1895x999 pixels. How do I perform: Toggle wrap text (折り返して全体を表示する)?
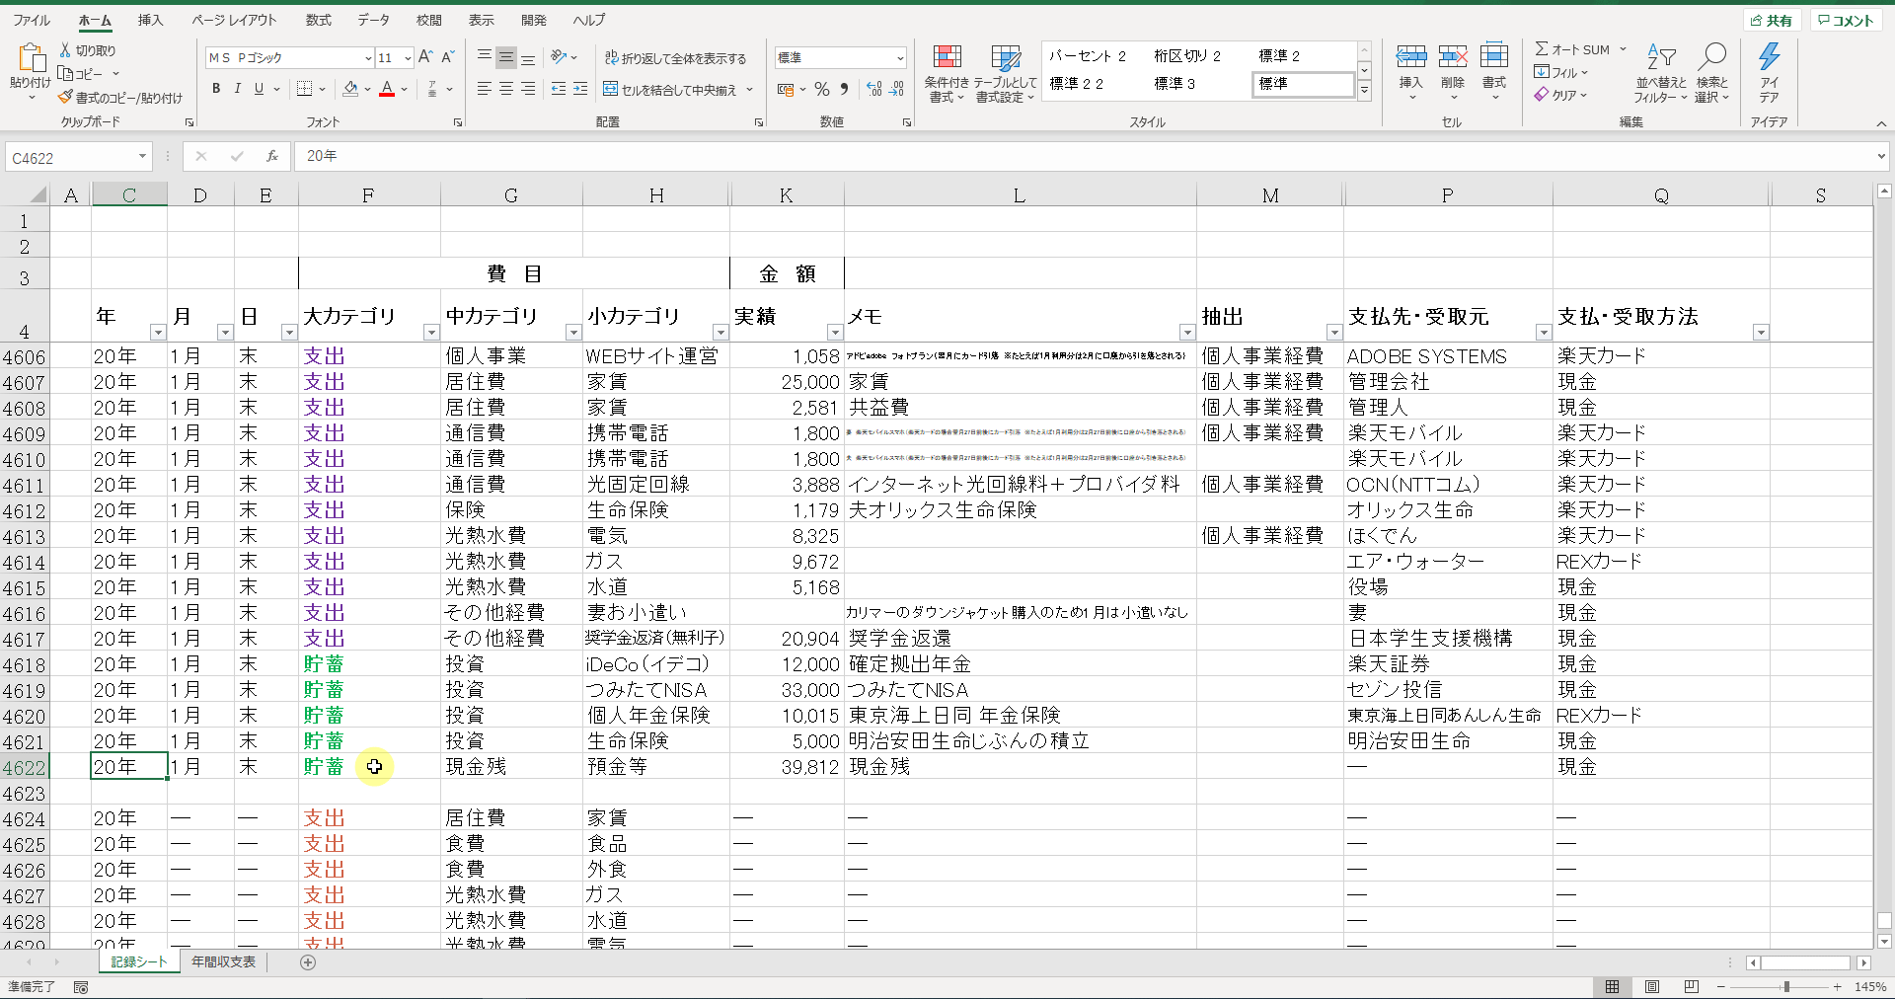[x=676, y=58]
